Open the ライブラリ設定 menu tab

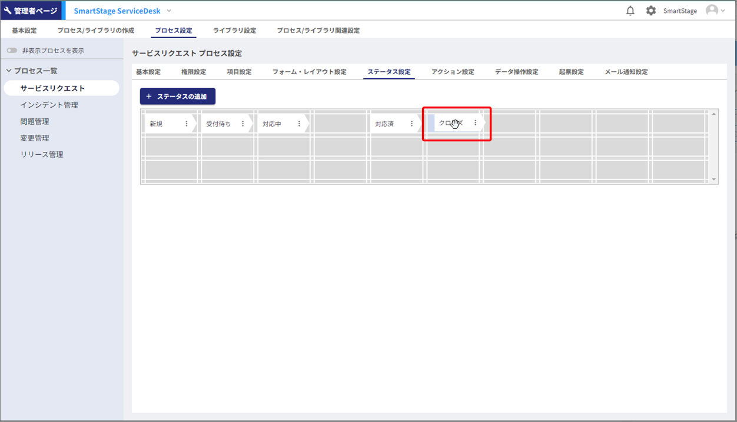point(234,31)
